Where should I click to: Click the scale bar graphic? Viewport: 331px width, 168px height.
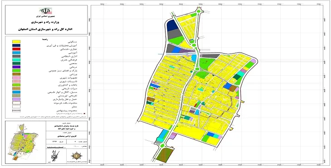(57, 147)
